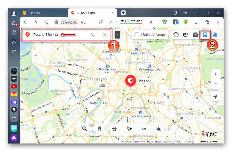
Task: Click the Киевский вкз. station label
Action: (99, 103)
